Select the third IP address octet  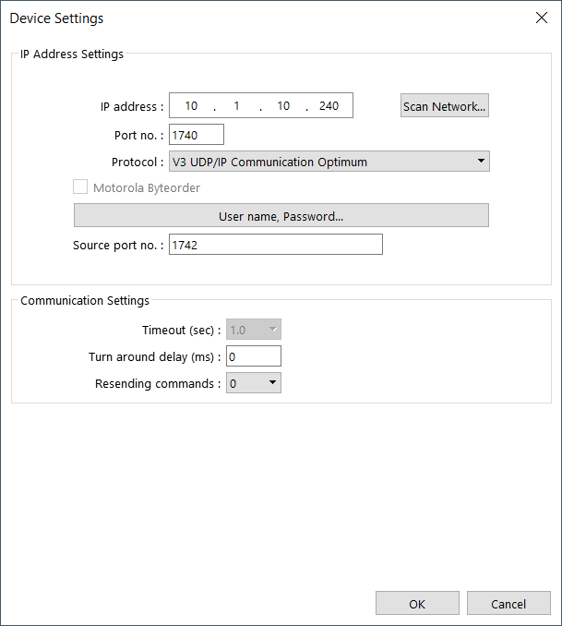pyautogui.click(x=283, y=106)
